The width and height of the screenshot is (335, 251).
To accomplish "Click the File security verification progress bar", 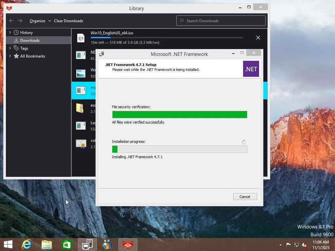I will pyautogui.click(x=180, y=114).
